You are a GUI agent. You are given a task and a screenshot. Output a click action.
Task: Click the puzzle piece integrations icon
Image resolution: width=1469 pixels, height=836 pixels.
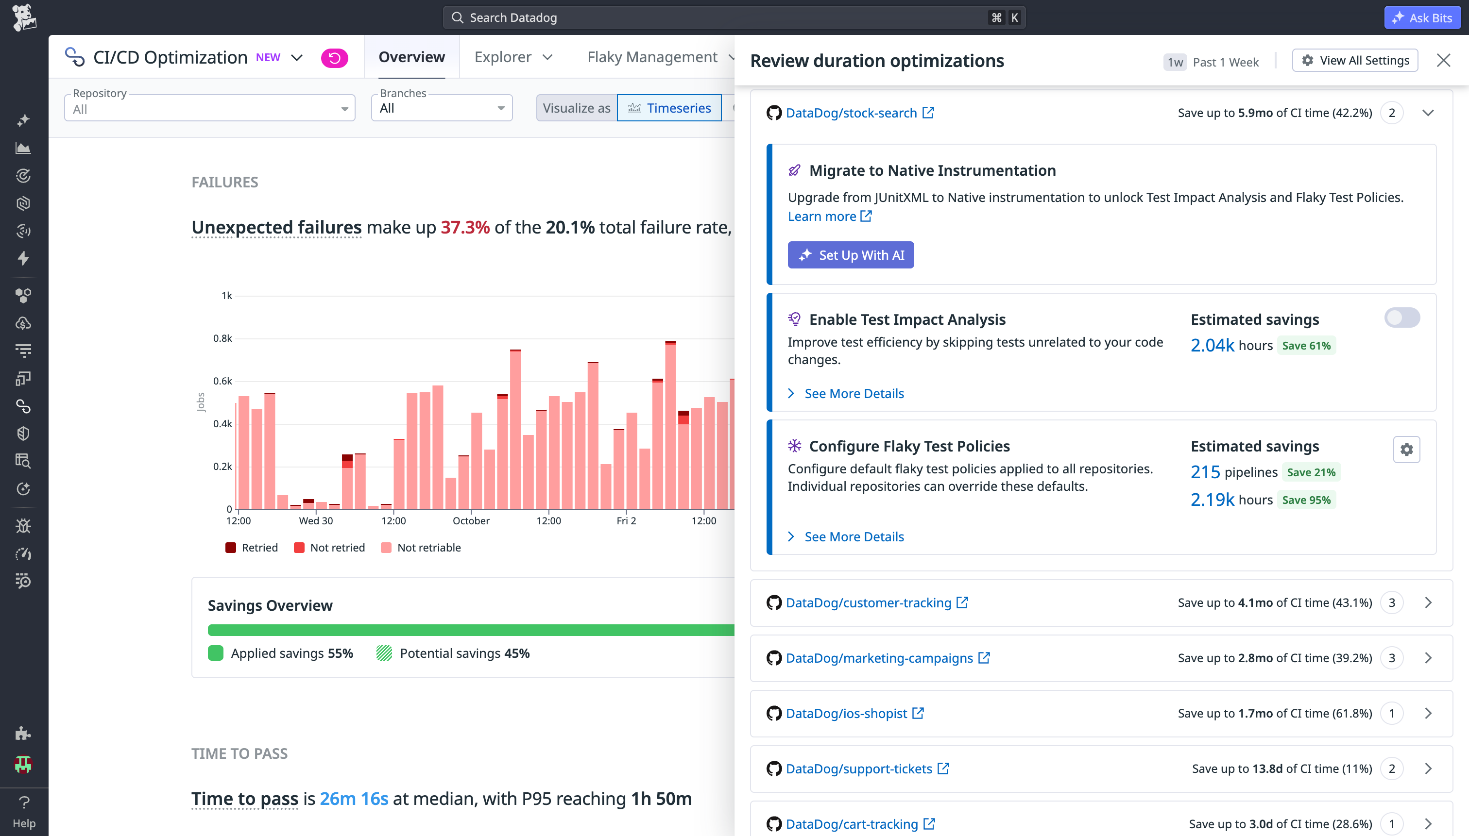coord(23,733)
